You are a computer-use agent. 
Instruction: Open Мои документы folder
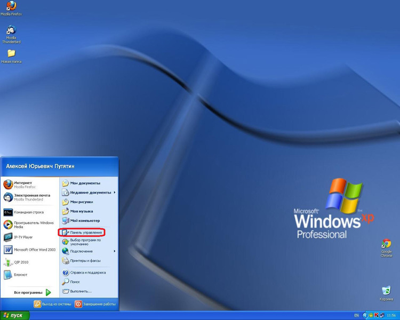click(x=89, y=183)
